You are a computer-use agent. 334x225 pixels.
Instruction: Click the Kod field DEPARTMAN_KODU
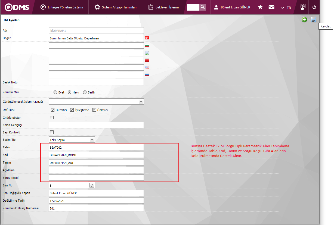coord(96,155)
